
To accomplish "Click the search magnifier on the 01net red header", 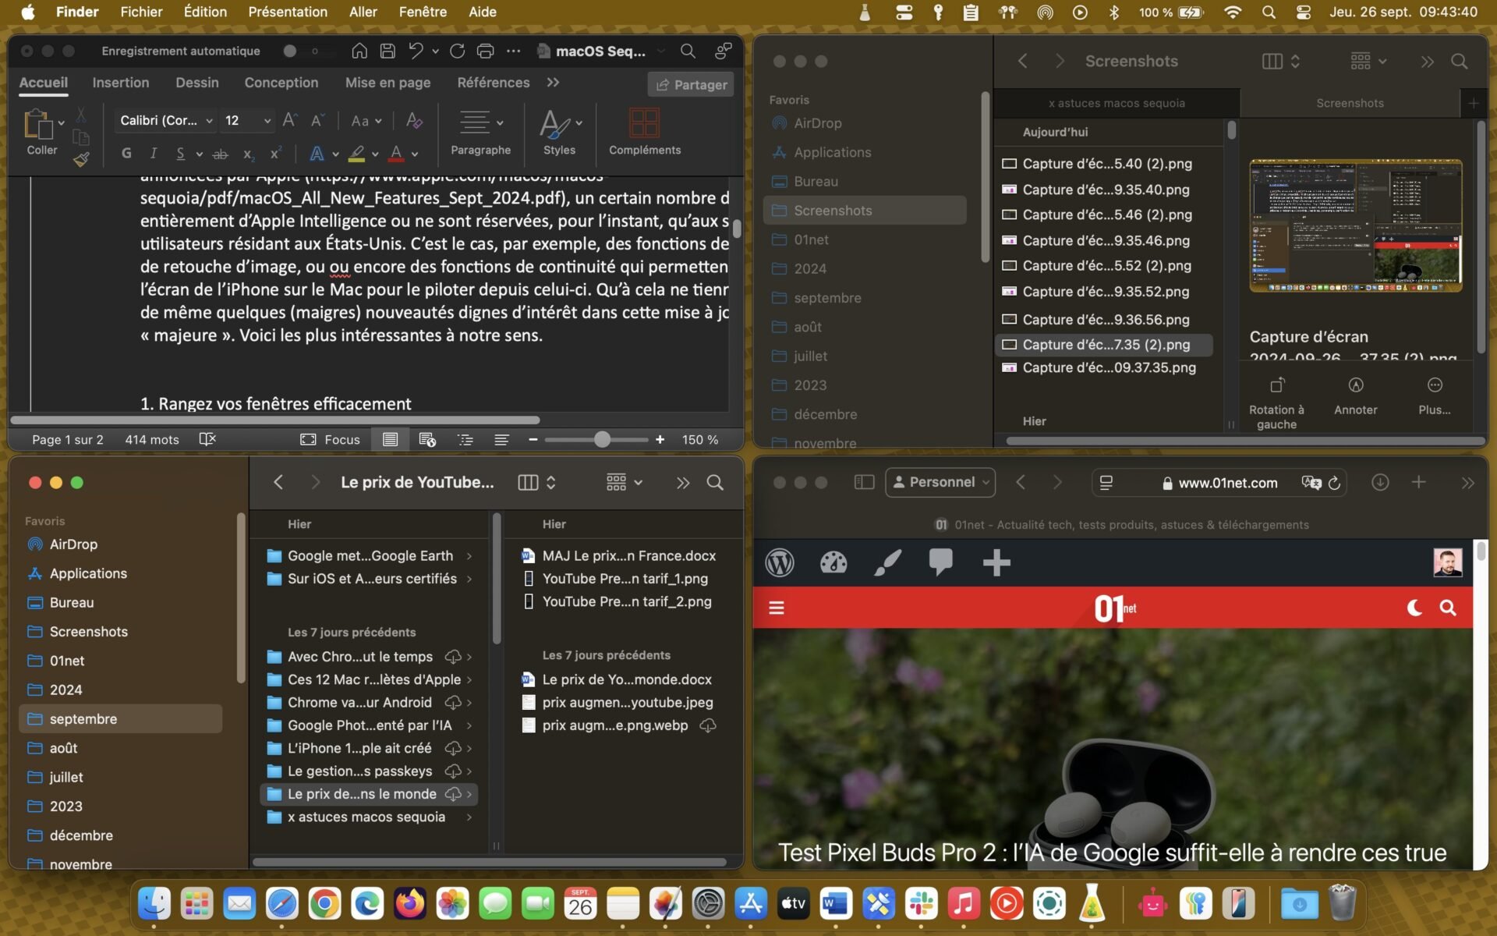I will coord(1448,608).
